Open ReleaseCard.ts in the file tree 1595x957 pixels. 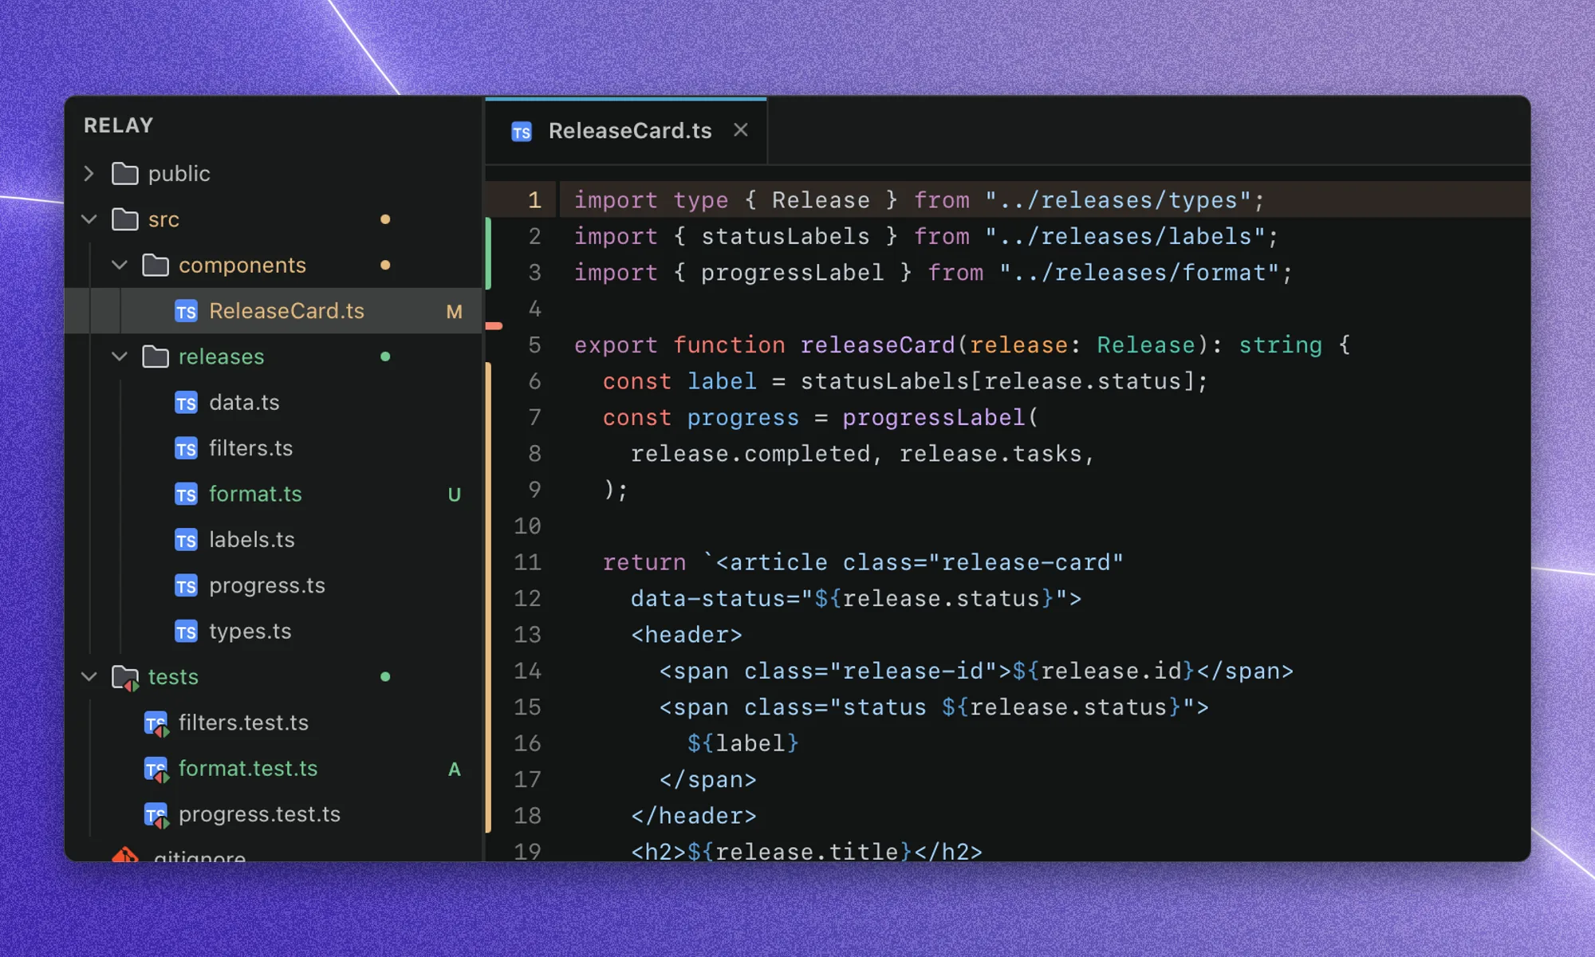pos(274,311)
